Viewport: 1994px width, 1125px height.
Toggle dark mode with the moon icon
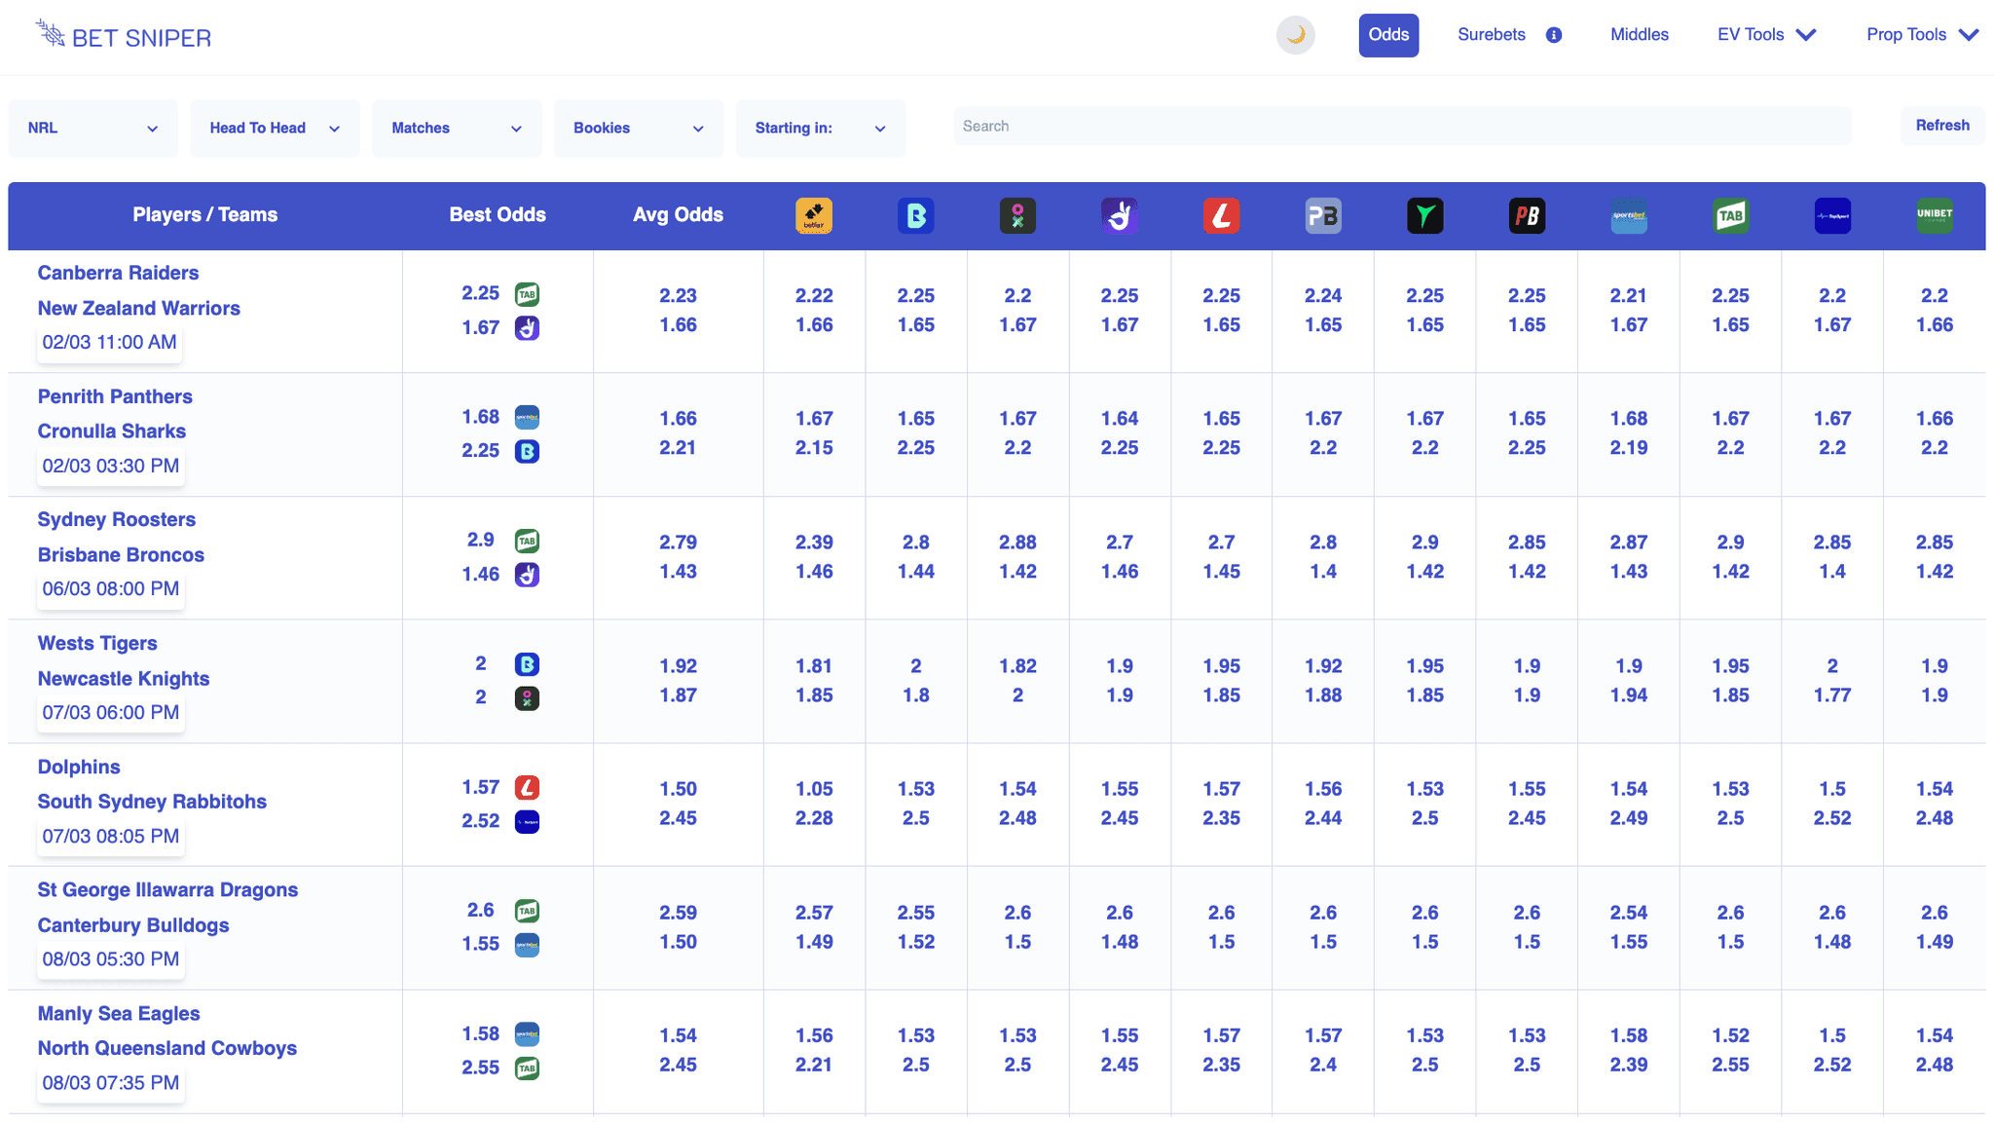(x=1295, y=35)
